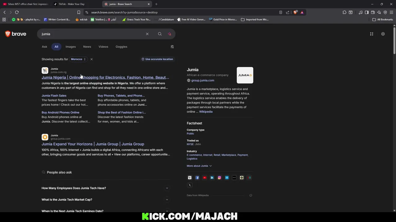
Task: Open Jumia's YouTube profile icon
Action: [204, 178]
